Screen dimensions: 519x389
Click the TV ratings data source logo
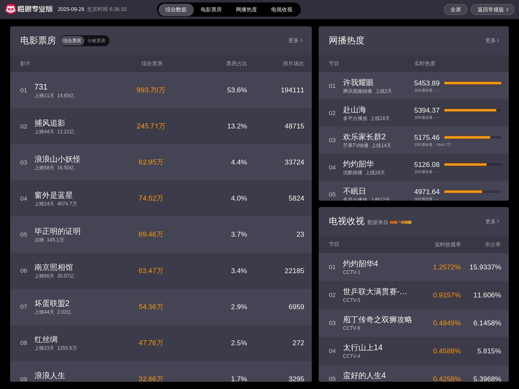pos(400,222)
